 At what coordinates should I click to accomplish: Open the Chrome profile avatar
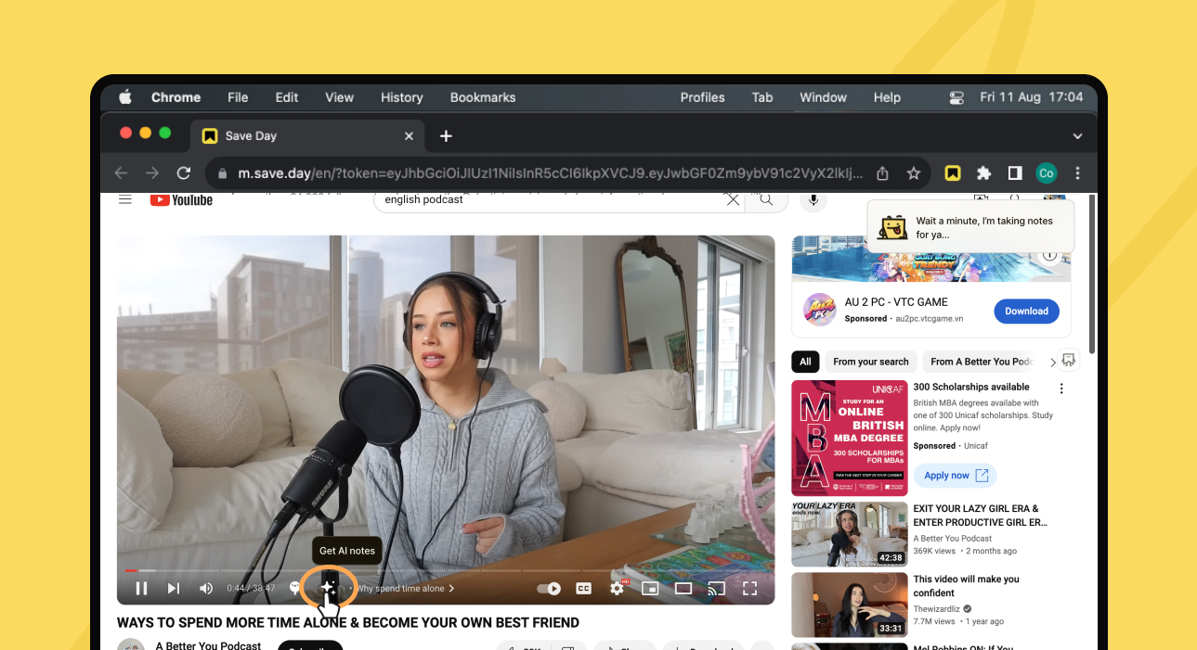tap(1047, 173)
